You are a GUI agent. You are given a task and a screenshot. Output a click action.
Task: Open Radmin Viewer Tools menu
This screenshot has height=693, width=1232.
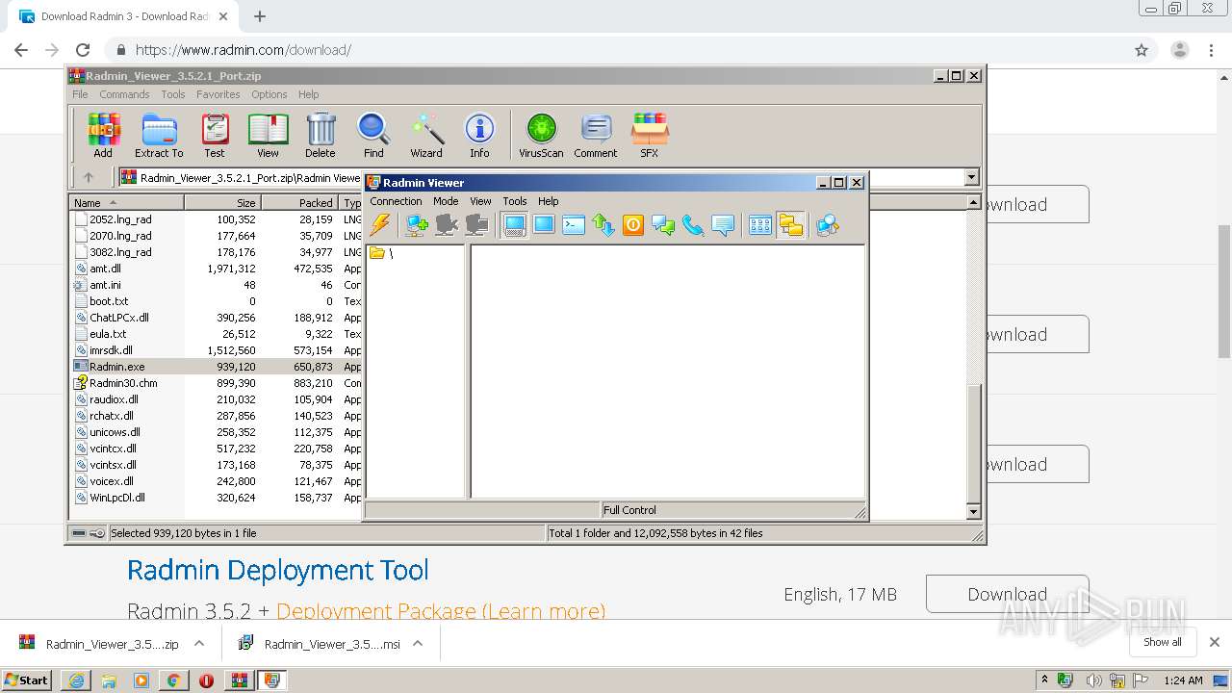pos(515,201)
